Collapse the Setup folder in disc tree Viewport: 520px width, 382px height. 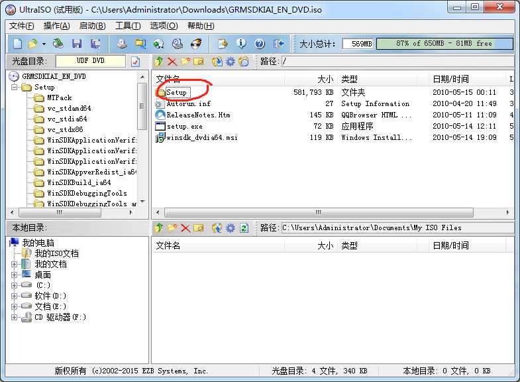coord(15,88)
